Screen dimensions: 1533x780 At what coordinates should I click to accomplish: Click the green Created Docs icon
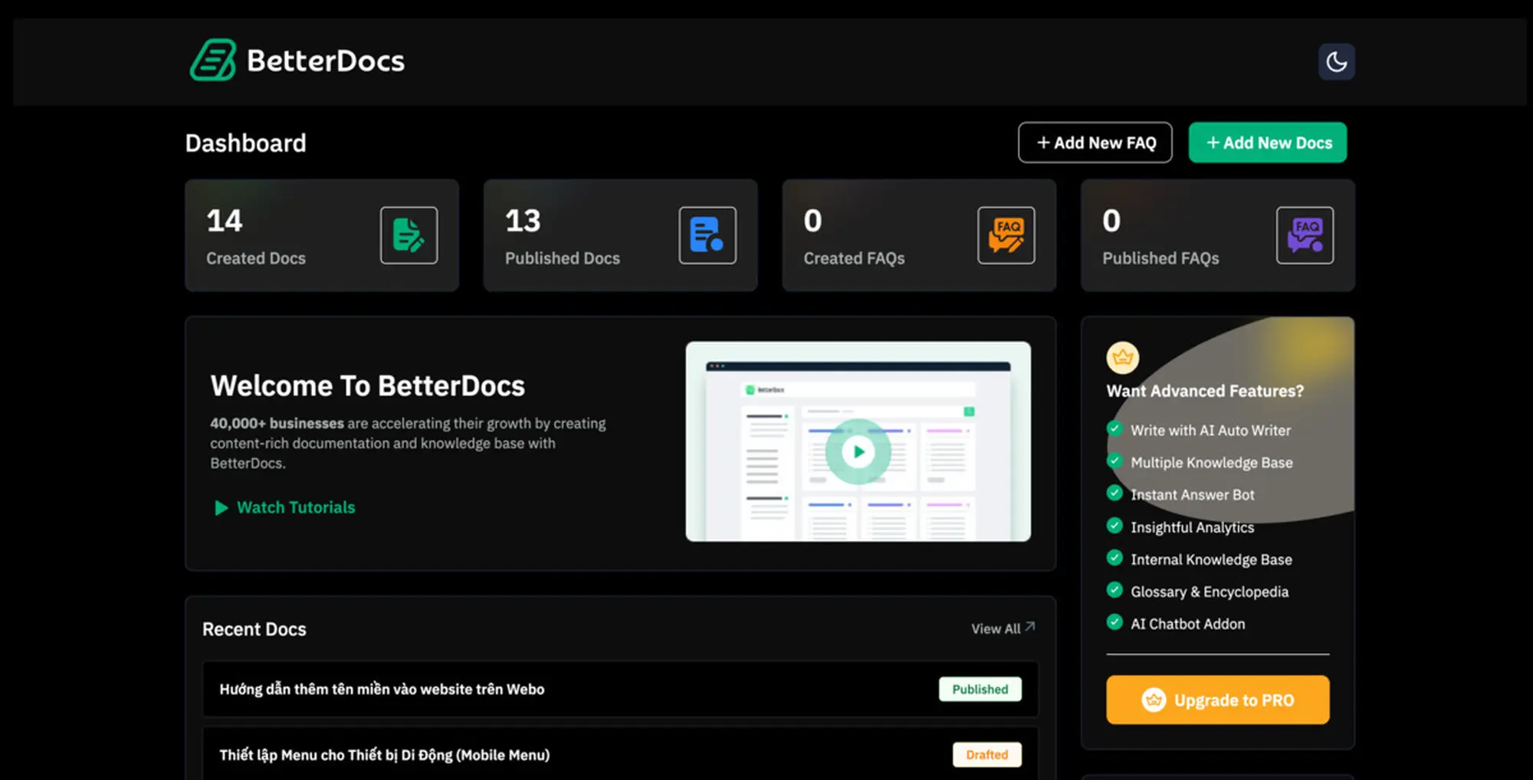point(409,235)
